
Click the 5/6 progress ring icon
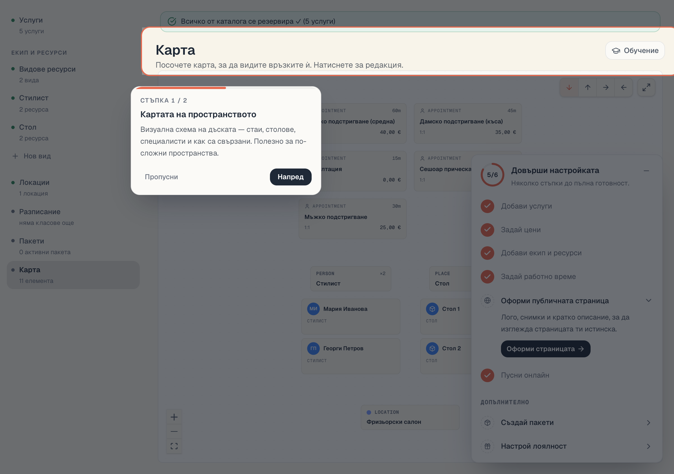coord(492,175)
